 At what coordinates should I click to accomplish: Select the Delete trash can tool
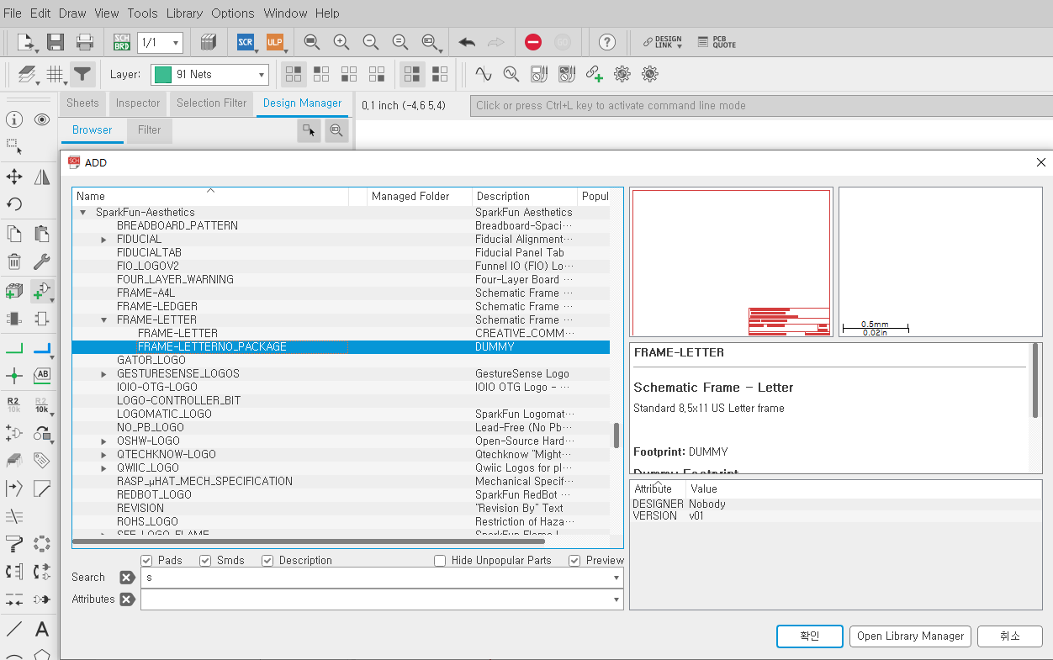click(x=14, y=261)
